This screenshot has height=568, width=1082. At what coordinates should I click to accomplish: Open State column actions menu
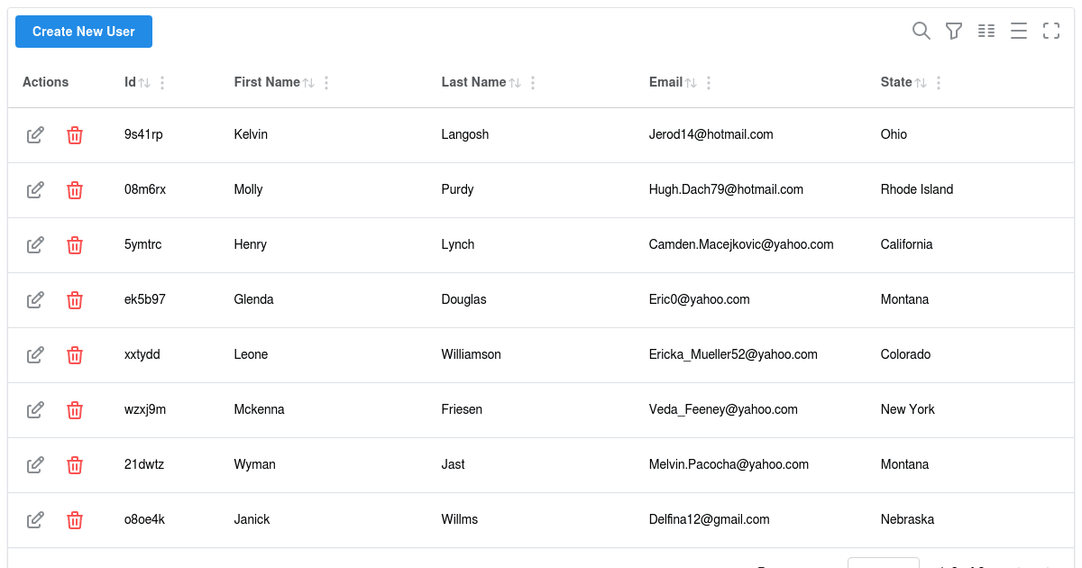939,83
